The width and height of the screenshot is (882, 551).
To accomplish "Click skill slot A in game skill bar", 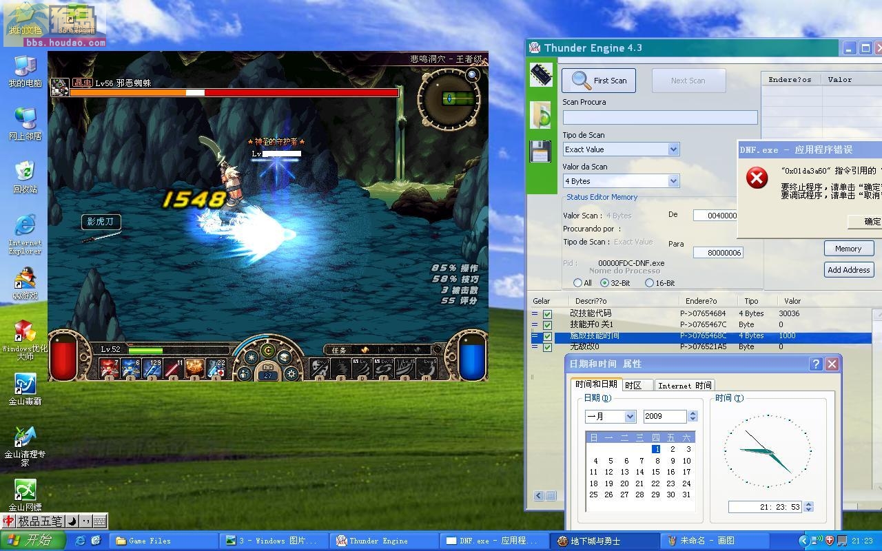I will click(319, 368).
